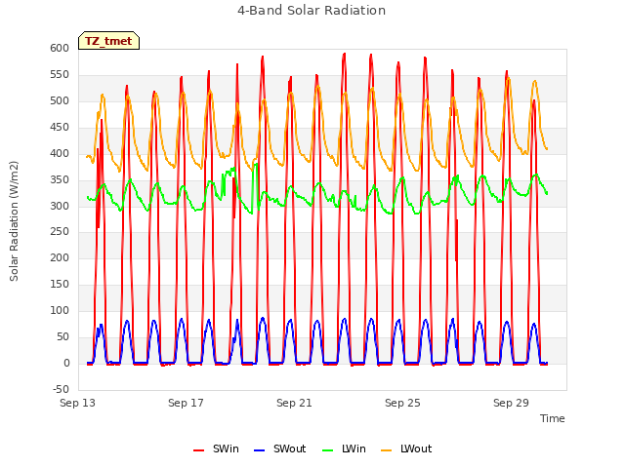The height and width of the screenshot is (468, 625).
Task: Click the orange LWout legend swatch
Action: (387, 450)
